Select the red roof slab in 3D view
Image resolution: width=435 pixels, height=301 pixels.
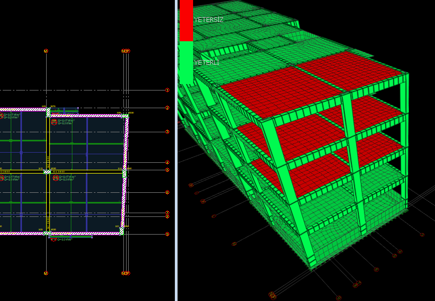[311, 86]
